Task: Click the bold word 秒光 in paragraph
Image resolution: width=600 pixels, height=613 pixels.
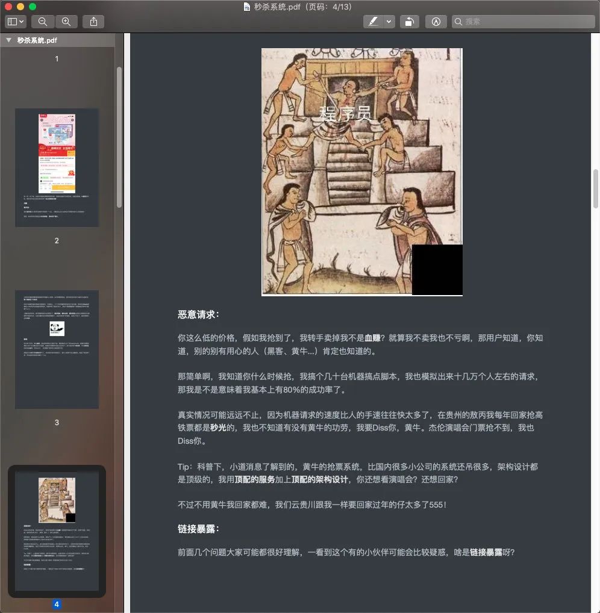Action: (x=218, y=428)
